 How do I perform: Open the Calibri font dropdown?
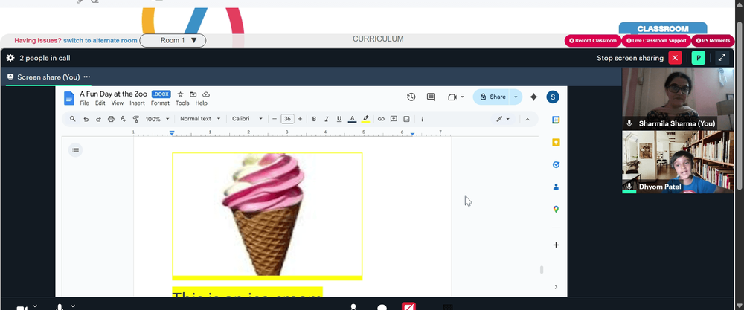247,119
